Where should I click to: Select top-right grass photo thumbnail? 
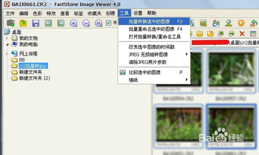tap(231, 71)
